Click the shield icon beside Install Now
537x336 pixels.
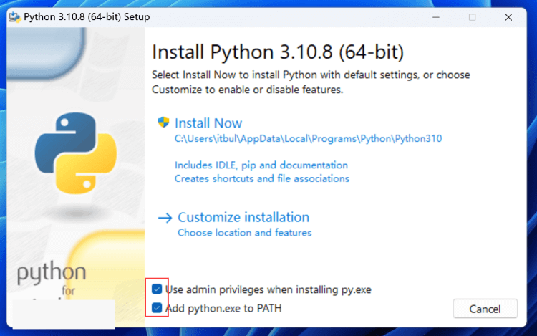[x=163, y=123]
